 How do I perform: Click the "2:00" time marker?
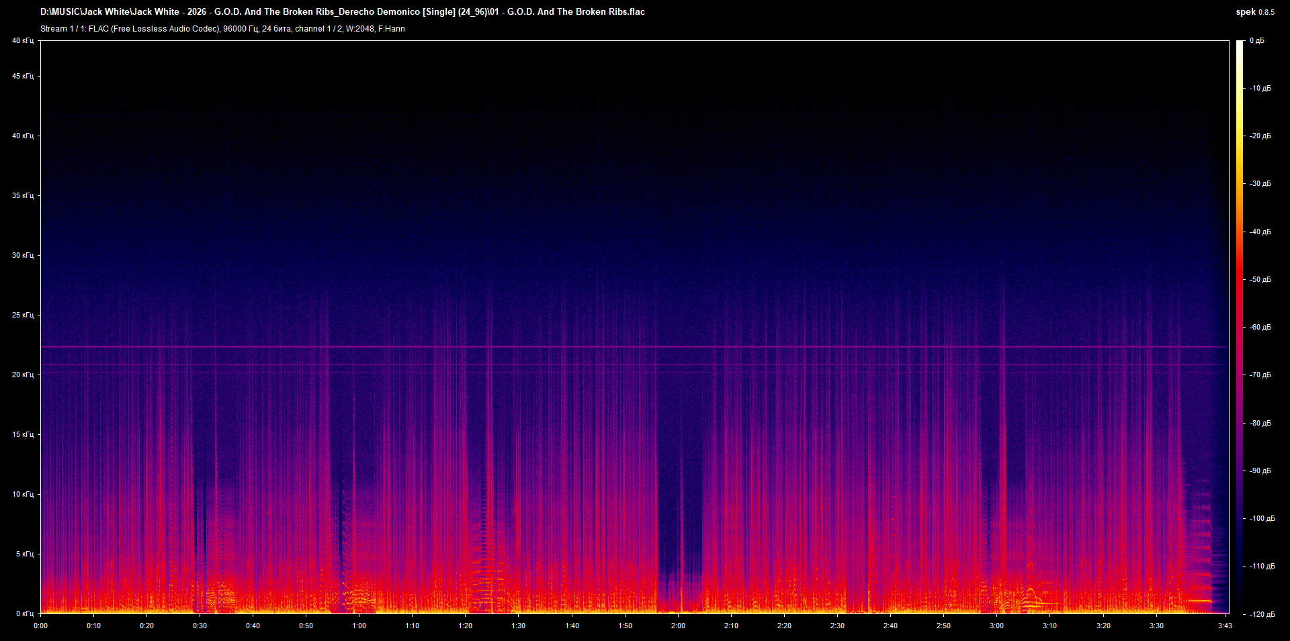pyautogui.click(x=678, y=626)
